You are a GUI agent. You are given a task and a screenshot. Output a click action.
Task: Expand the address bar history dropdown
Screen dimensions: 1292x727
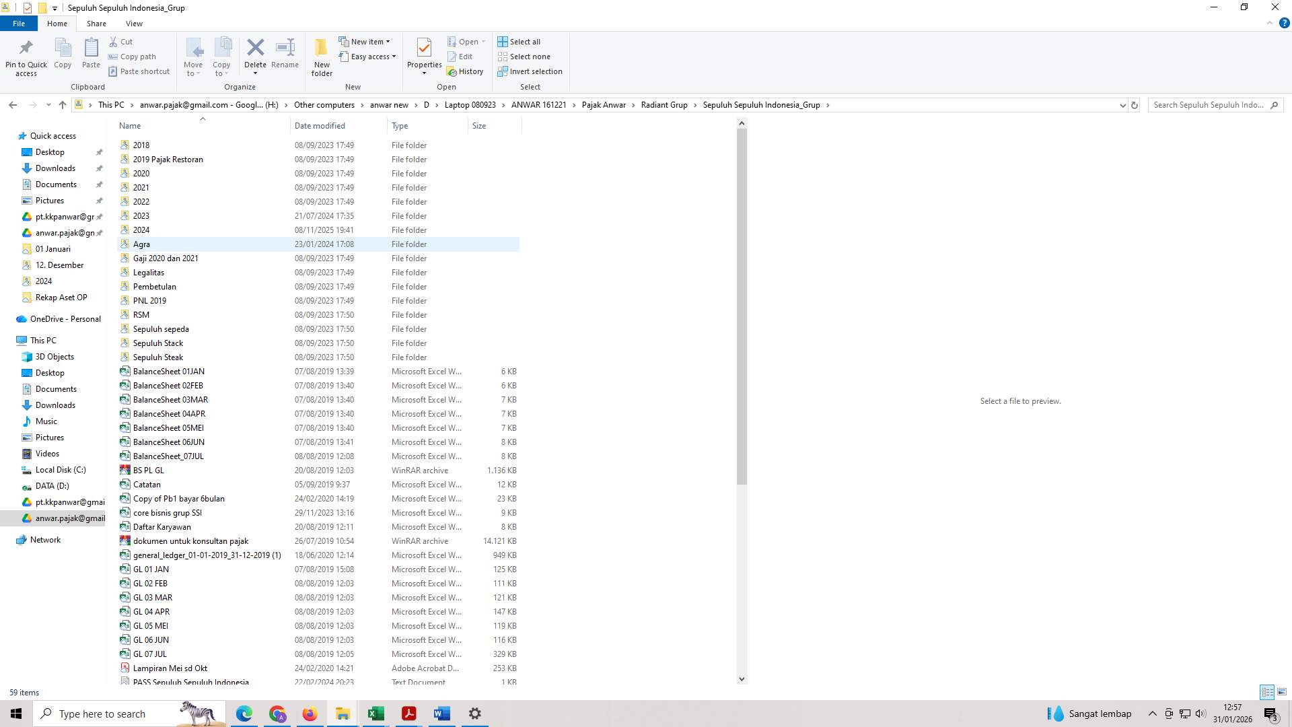coord(1122,105)
